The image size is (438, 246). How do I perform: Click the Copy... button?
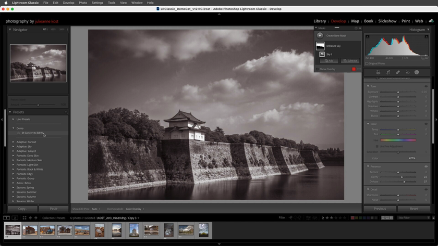[x=22, y=209]
